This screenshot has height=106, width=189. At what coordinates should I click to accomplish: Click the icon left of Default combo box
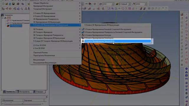click(x=117, y=4)
